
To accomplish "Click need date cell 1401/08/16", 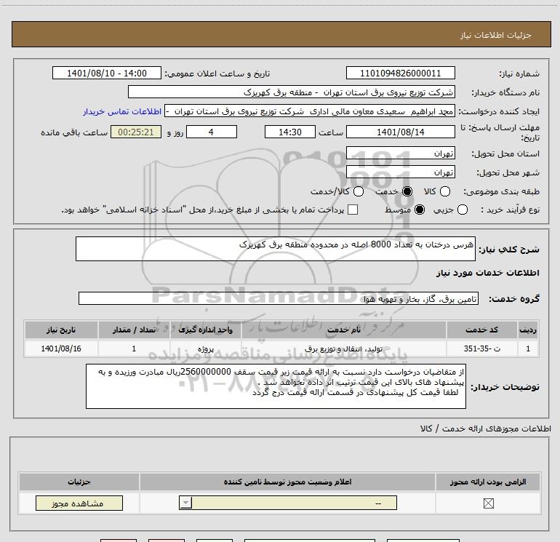I will tap(61, 348).
